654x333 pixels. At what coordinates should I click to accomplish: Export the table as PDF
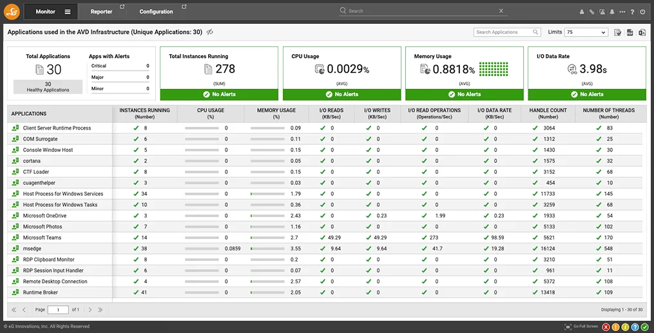point(630,32)
